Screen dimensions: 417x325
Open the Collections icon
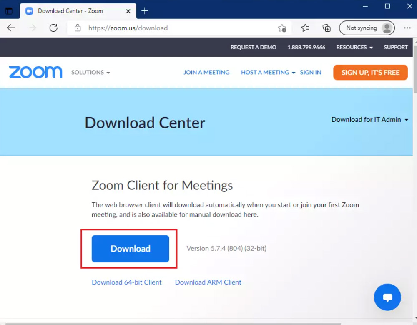[x=327, y=28]
